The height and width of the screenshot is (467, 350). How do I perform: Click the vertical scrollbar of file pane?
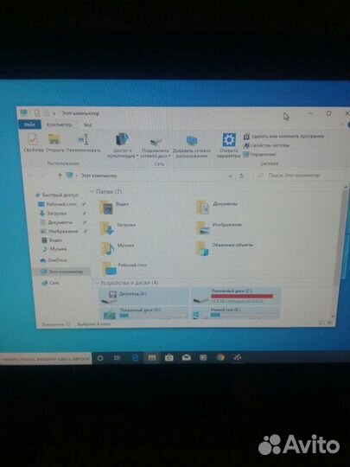point(340,239)
